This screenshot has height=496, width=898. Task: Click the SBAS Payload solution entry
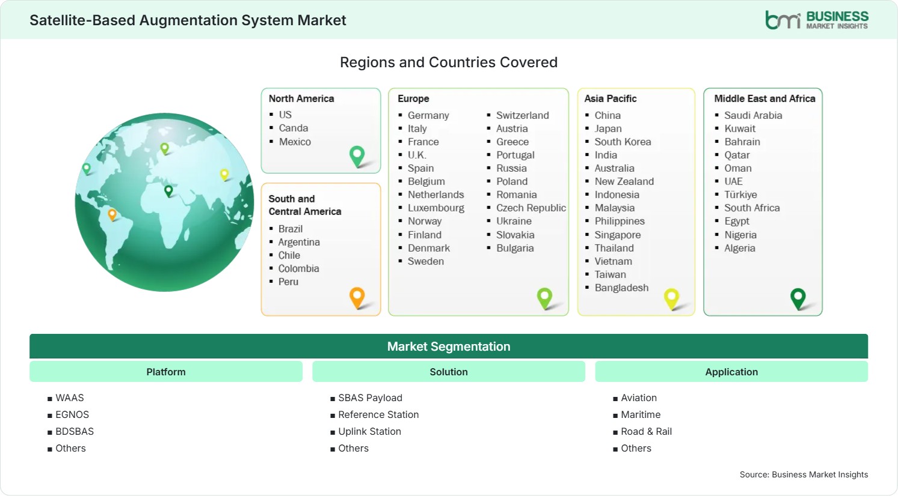pos(370,398)
